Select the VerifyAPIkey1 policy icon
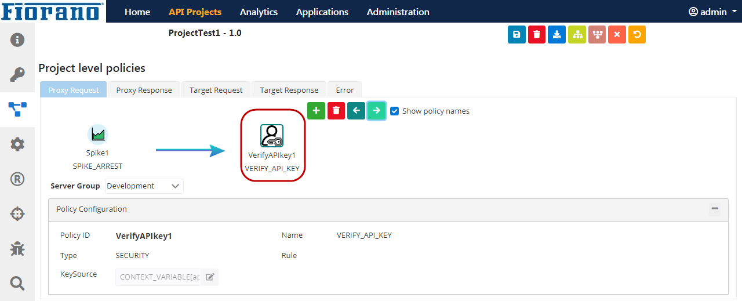This screenshot has width=742, height=301. point(272,136)
